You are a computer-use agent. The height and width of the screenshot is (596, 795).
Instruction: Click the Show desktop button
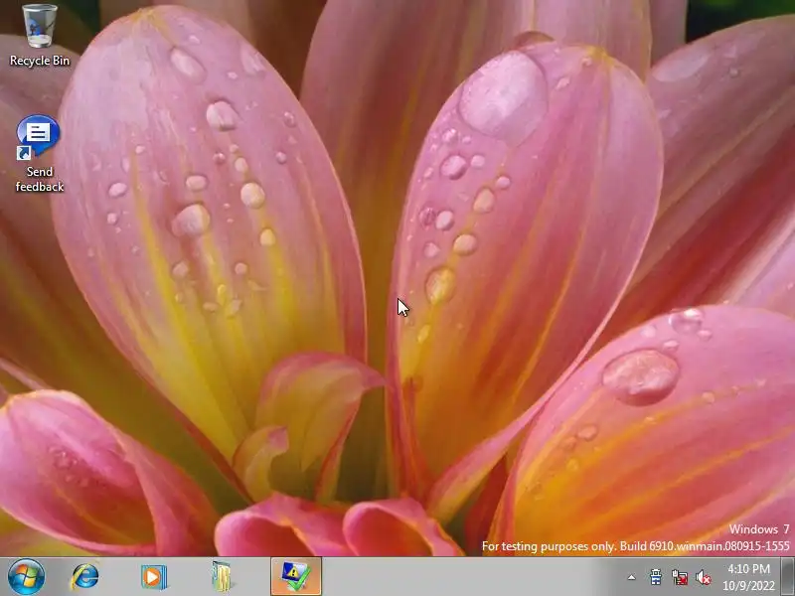click(x=787, y=577)
